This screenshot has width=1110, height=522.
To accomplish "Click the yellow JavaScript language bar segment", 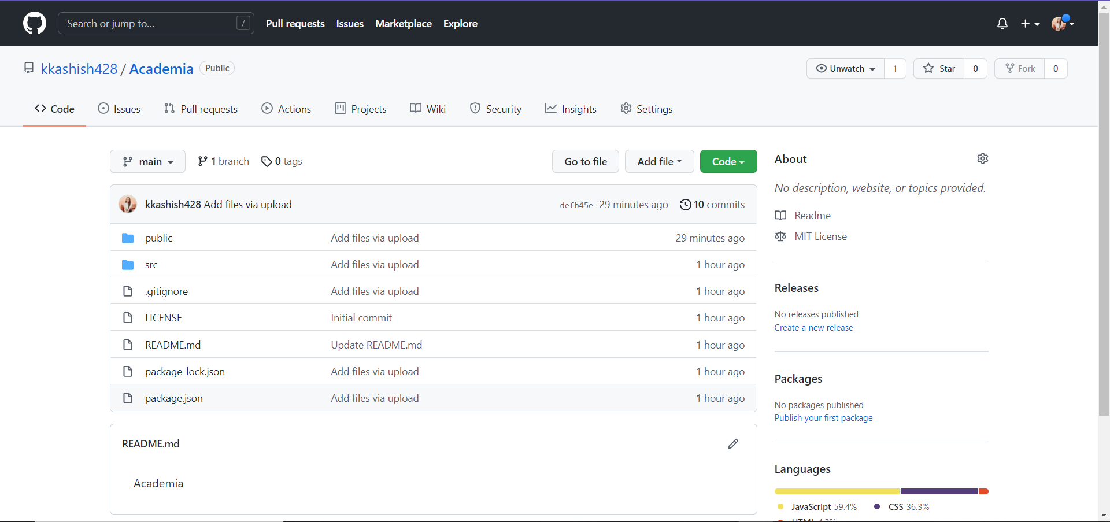I will pos(837,491).
